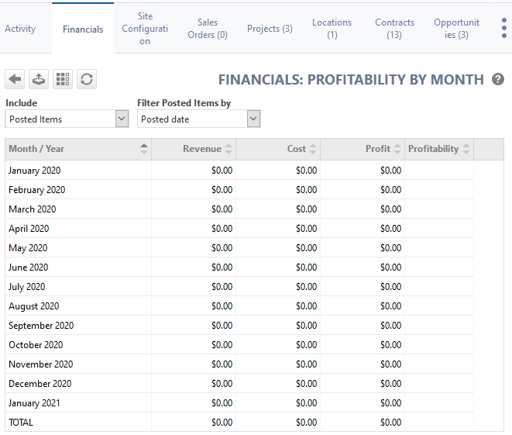Click the TOTAL row label
Image resolution: width=512 pixels, height=435 pixels.
(21, 423)
